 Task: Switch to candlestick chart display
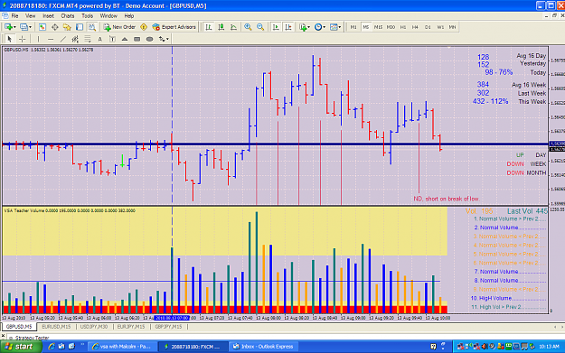pyautogui.click(x=221, y=27)
